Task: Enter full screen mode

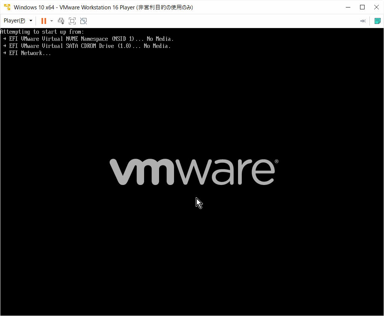Action: click(72, 21)
